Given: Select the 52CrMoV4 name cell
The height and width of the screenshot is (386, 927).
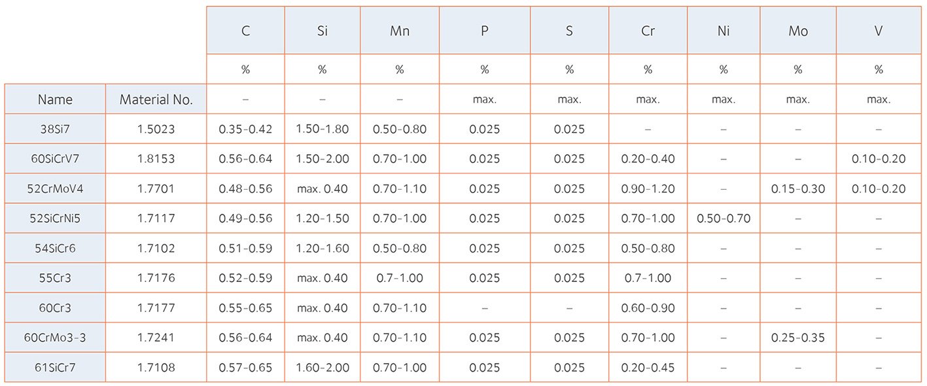Looking at the screenshot, I should (55, 189).
